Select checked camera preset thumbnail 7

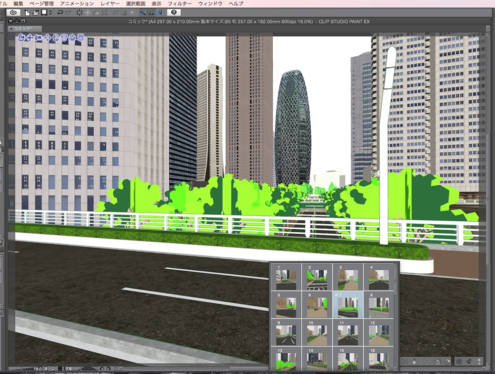click(x=347, y=305)
